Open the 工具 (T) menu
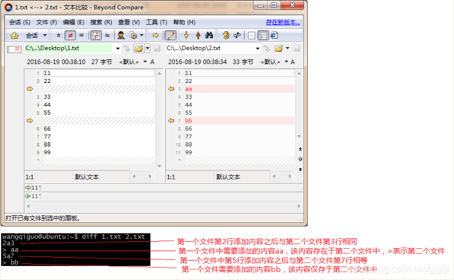The width and height of the screenshot is (454, 280). 156,22
